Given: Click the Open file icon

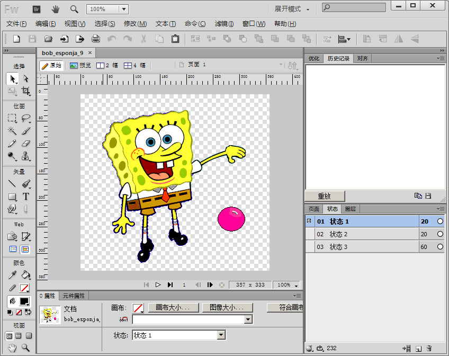Looking at the screenshot, I should pyautogui.click(x=48, y=39).
